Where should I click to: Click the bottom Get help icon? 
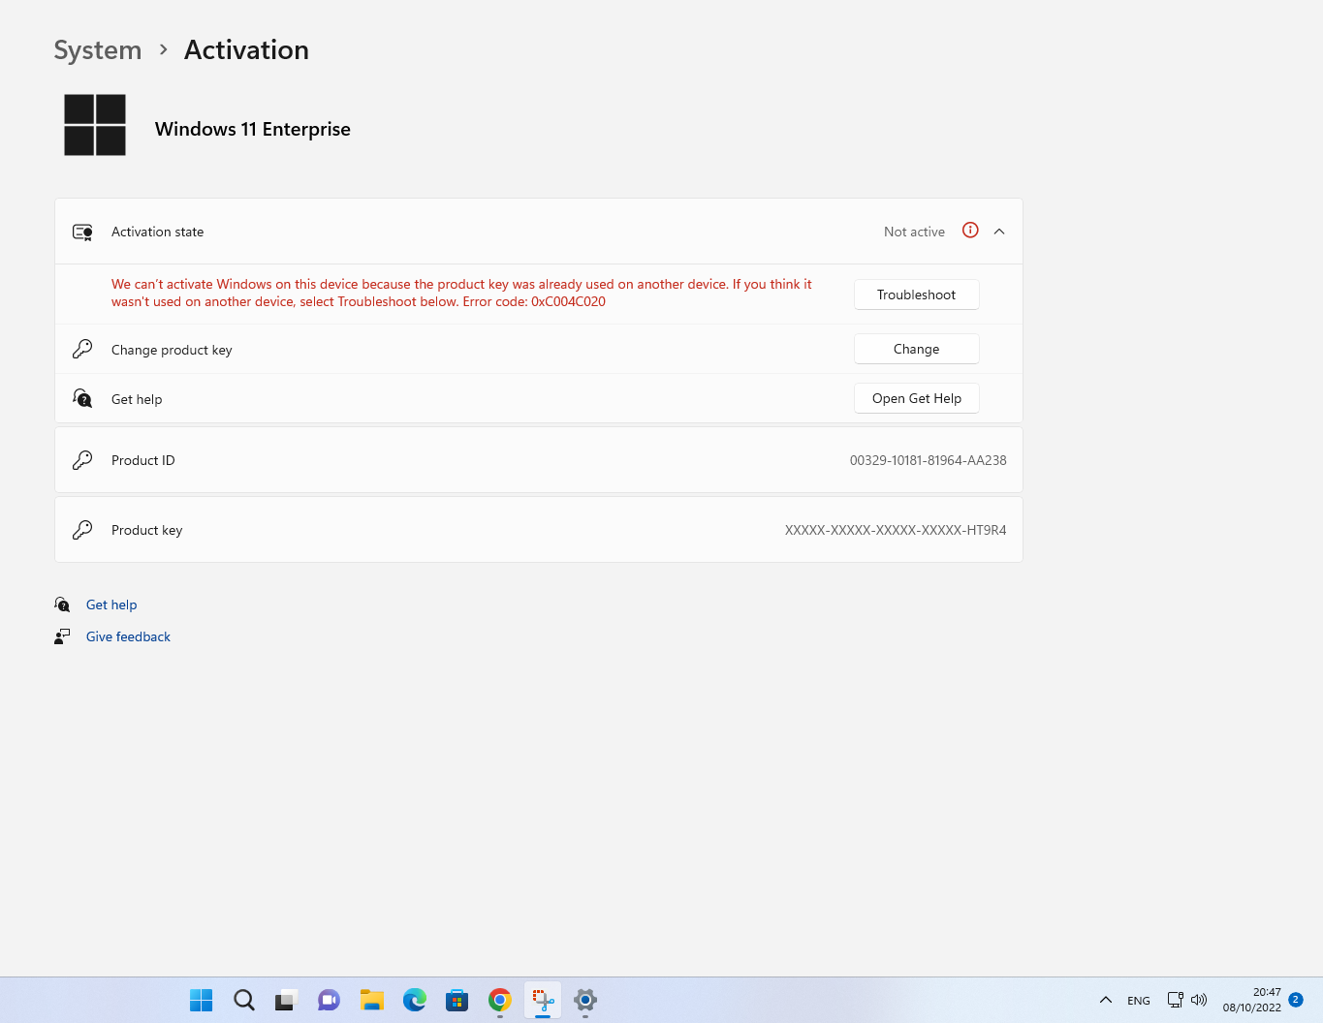(x=62, y=604)
